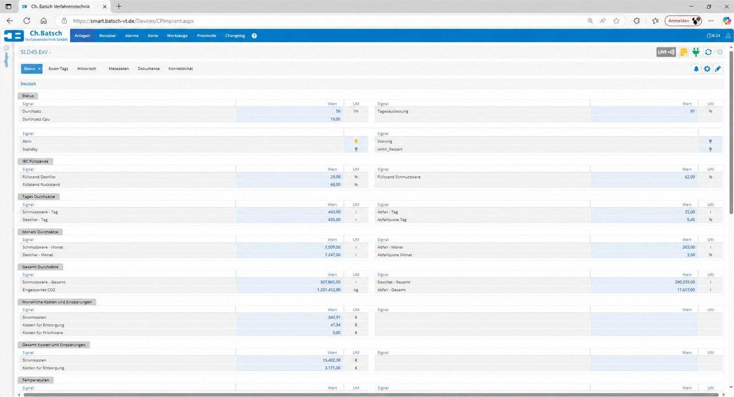Click the Füllstand Schmutzware value 62,00

click(690, 177)
